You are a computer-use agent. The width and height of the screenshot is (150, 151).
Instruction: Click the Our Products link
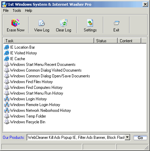coord(13,137)
